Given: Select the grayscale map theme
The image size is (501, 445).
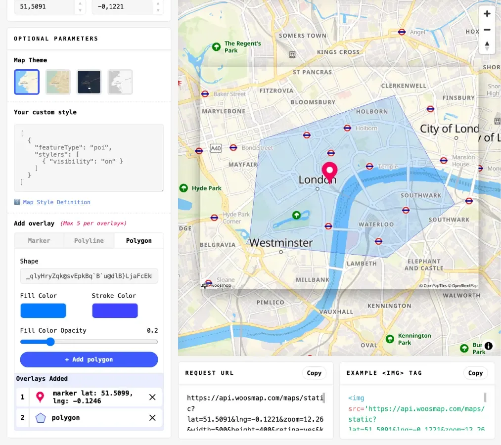Looking at the screenshot, I should tap(121, 82).
